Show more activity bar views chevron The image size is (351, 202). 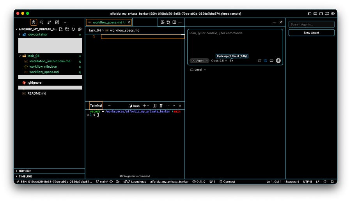click(65, 22)
